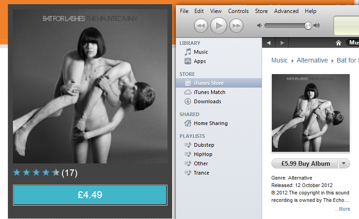Image resolution: width=359 pixels, height=219 pixels.
Task: Click the ...More description link
Action: 342,209
